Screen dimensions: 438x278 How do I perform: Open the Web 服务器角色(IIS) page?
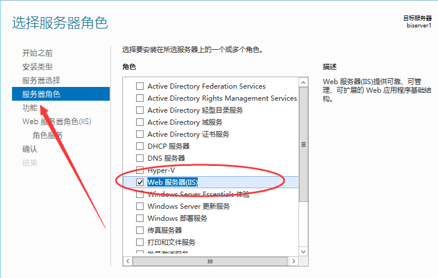(x=57, y=121)
